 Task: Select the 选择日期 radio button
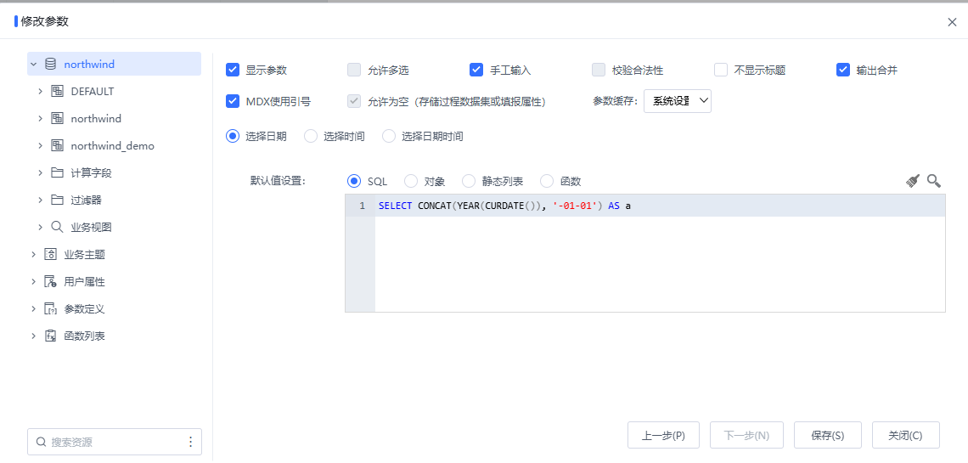(233, 137)
